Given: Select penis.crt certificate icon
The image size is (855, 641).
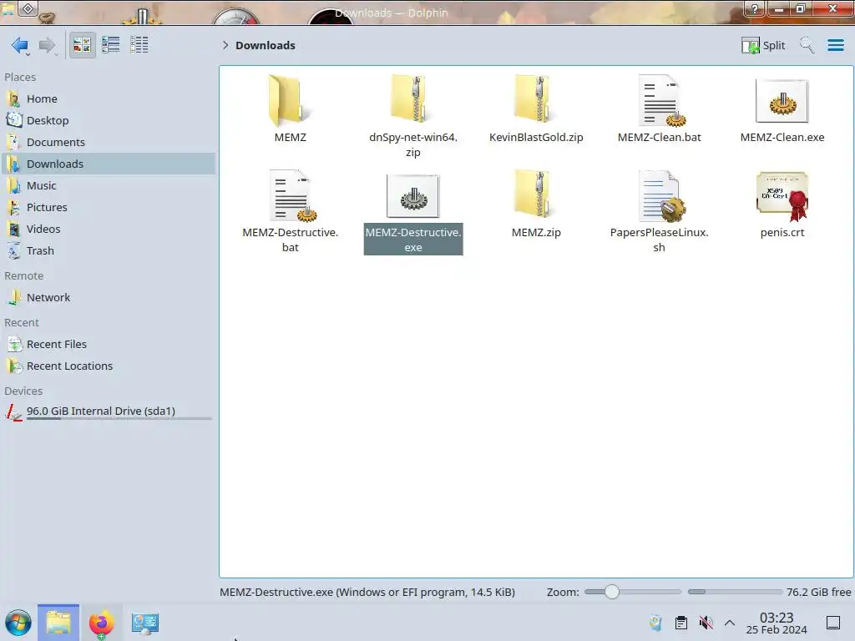Looking at the screenshot, I should tap(782, 196).
